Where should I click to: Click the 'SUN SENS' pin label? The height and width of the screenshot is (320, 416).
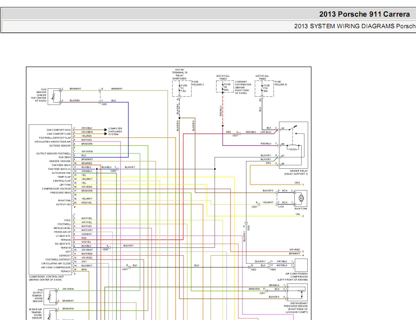pyautogui.click(x=65, y=157)
